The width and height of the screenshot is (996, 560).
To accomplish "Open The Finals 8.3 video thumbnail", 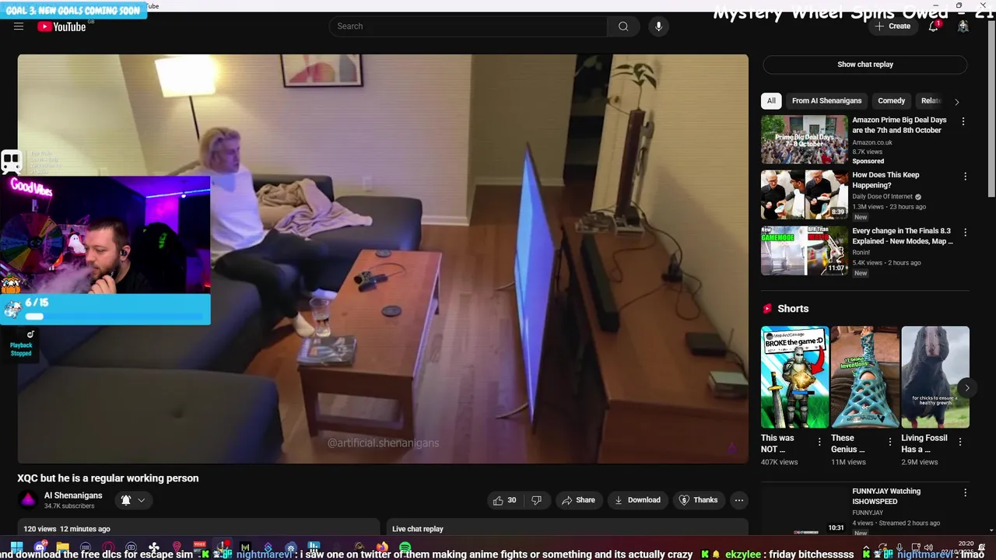I will point(804,250).
